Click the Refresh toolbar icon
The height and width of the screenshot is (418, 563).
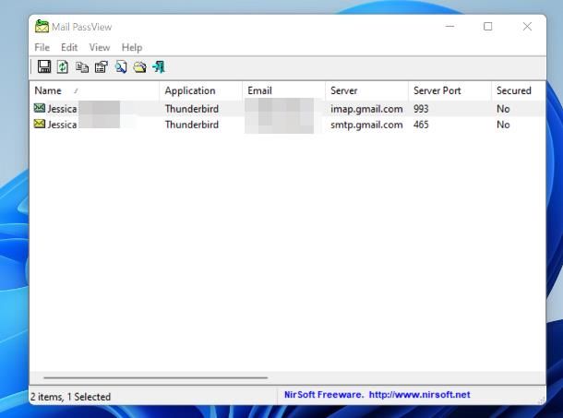click(x=63, y=66)
